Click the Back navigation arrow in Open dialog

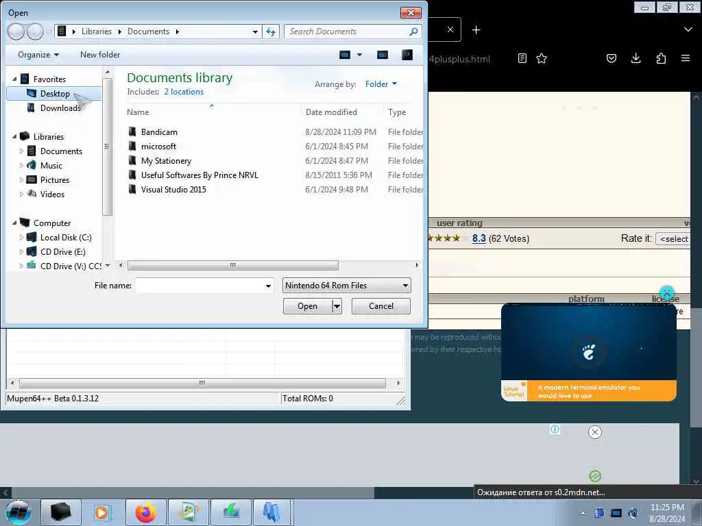pyautogui.click(x=16, y=32)
